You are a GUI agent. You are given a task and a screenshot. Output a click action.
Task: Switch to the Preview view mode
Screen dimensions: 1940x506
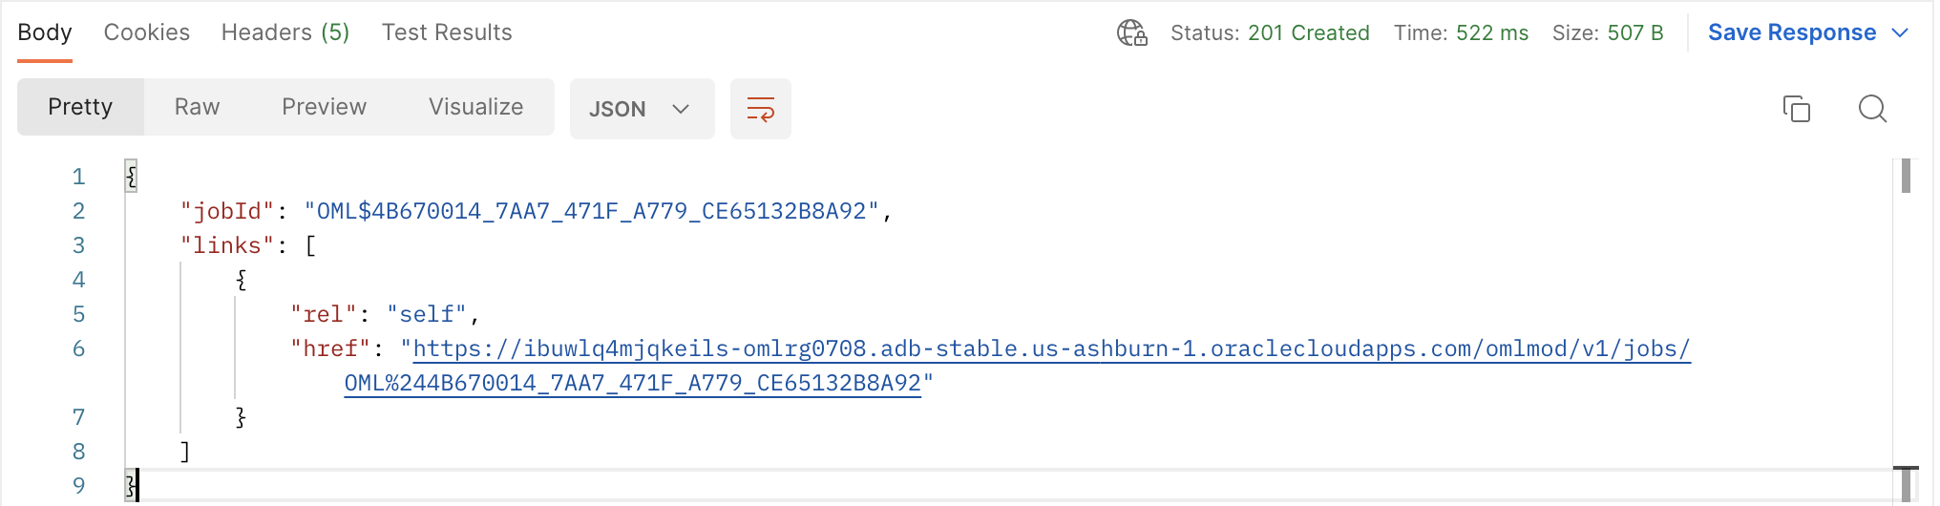[324, 107]
